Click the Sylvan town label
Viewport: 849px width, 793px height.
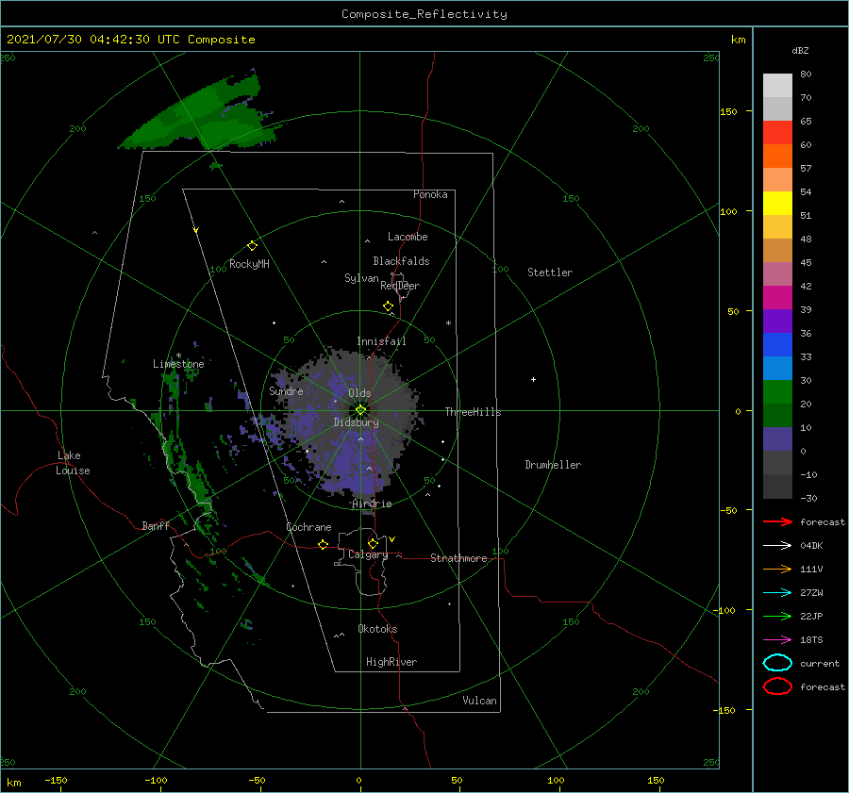pos(361,278)
